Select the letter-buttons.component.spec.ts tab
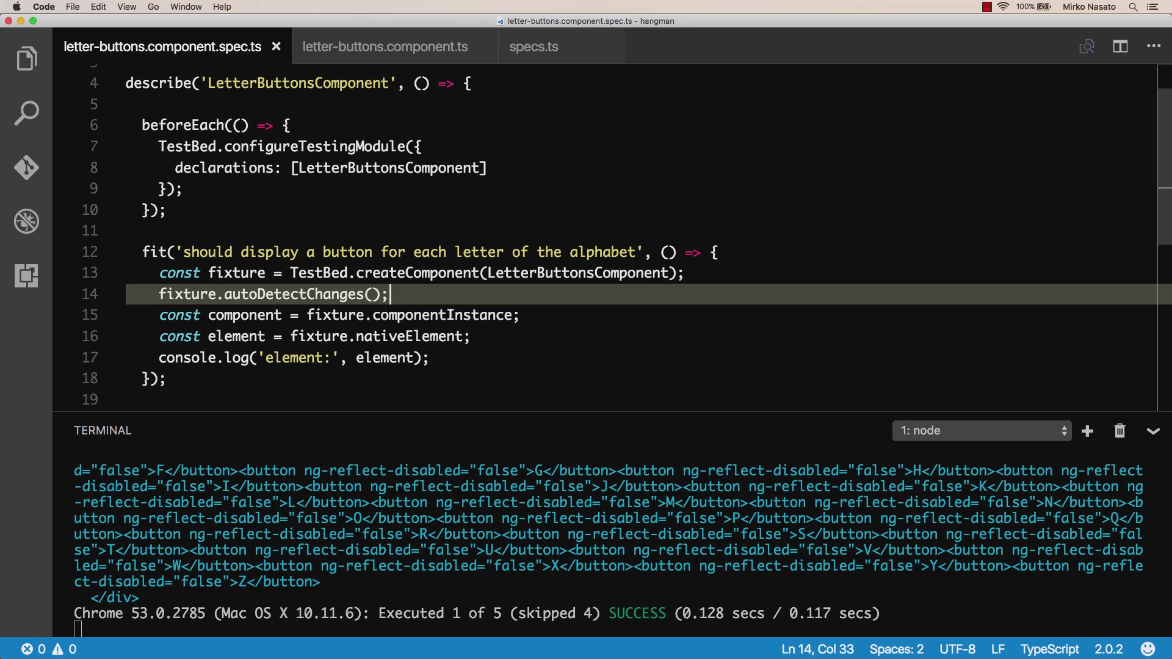1172x659 pixels. (x=162, y=46)
